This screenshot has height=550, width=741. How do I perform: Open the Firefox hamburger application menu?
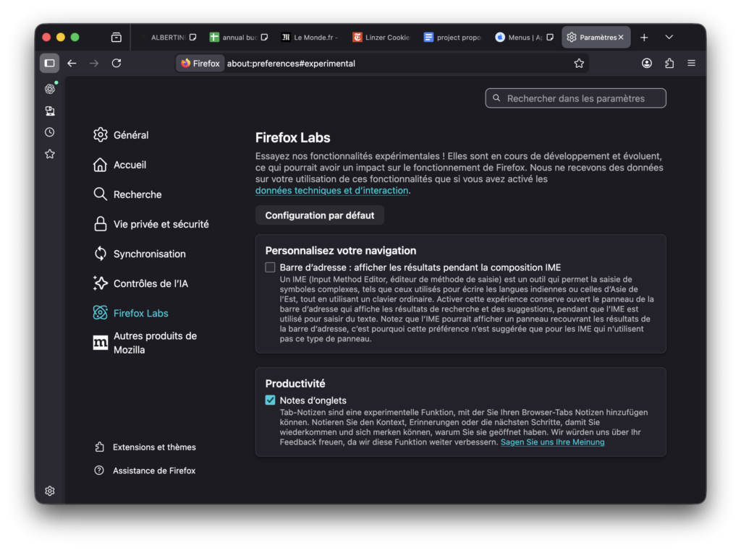(692, 63)
